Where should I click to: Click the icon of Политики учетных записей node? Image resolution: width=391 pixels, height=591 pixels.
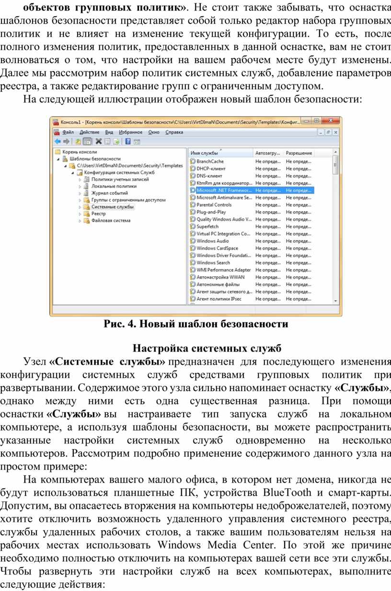click(87, 179)
